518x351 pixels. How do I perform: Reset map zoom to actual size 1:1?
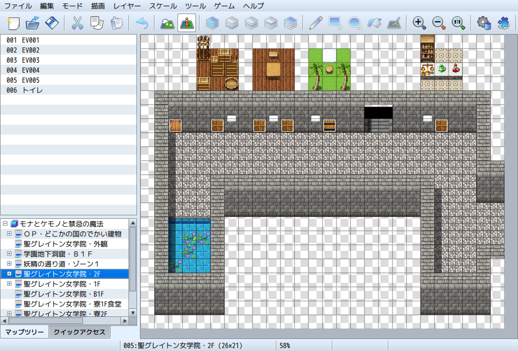(458, 23)
